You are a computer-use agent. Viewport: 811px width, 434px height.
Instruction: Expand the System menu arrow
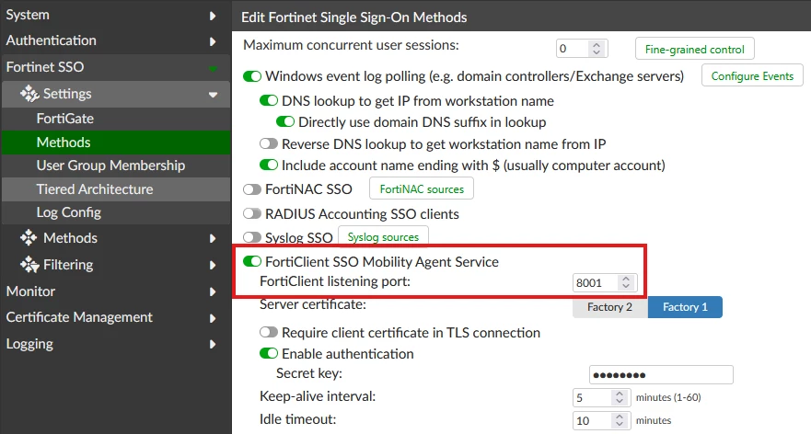[213, 16]
